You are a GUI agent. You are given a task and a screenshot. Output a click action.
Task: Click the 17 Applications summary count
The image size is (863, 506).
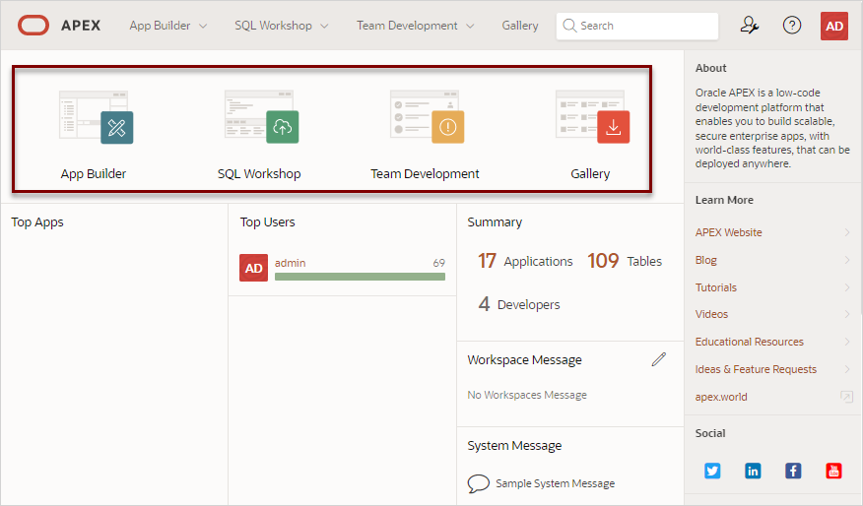[x=525, y=261]
